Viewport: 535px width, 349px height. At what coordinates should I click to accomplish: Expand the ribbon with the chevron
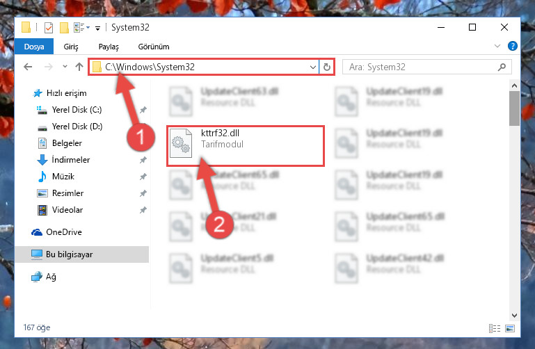[x=497, y=46]
